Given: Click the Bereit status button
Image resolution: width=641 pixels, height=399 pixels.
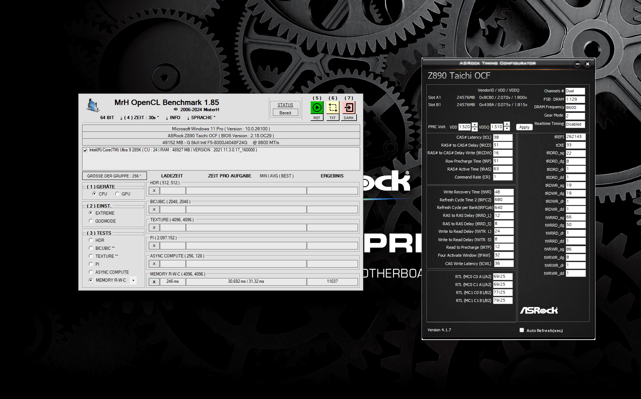Looking at the screenshot, I should 285,113.
